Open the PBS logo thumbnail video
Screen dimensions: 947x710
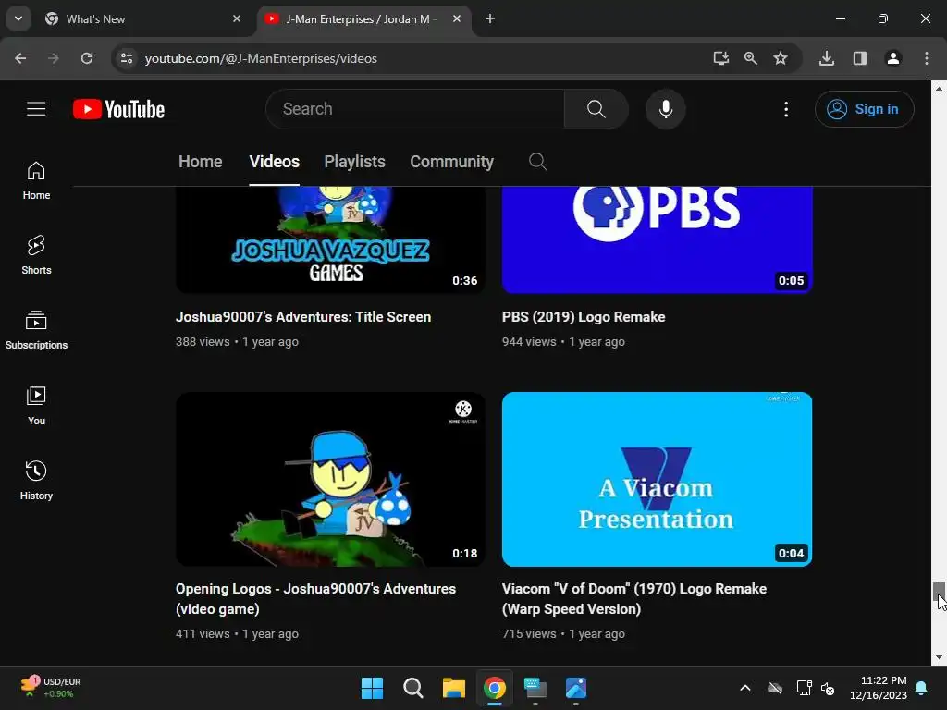pos(657,239)
